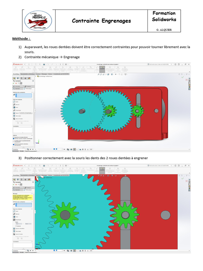203x271 pixels.
Task: Switch to Analyse tab in upper screenshot
Action: click(29, 86)
